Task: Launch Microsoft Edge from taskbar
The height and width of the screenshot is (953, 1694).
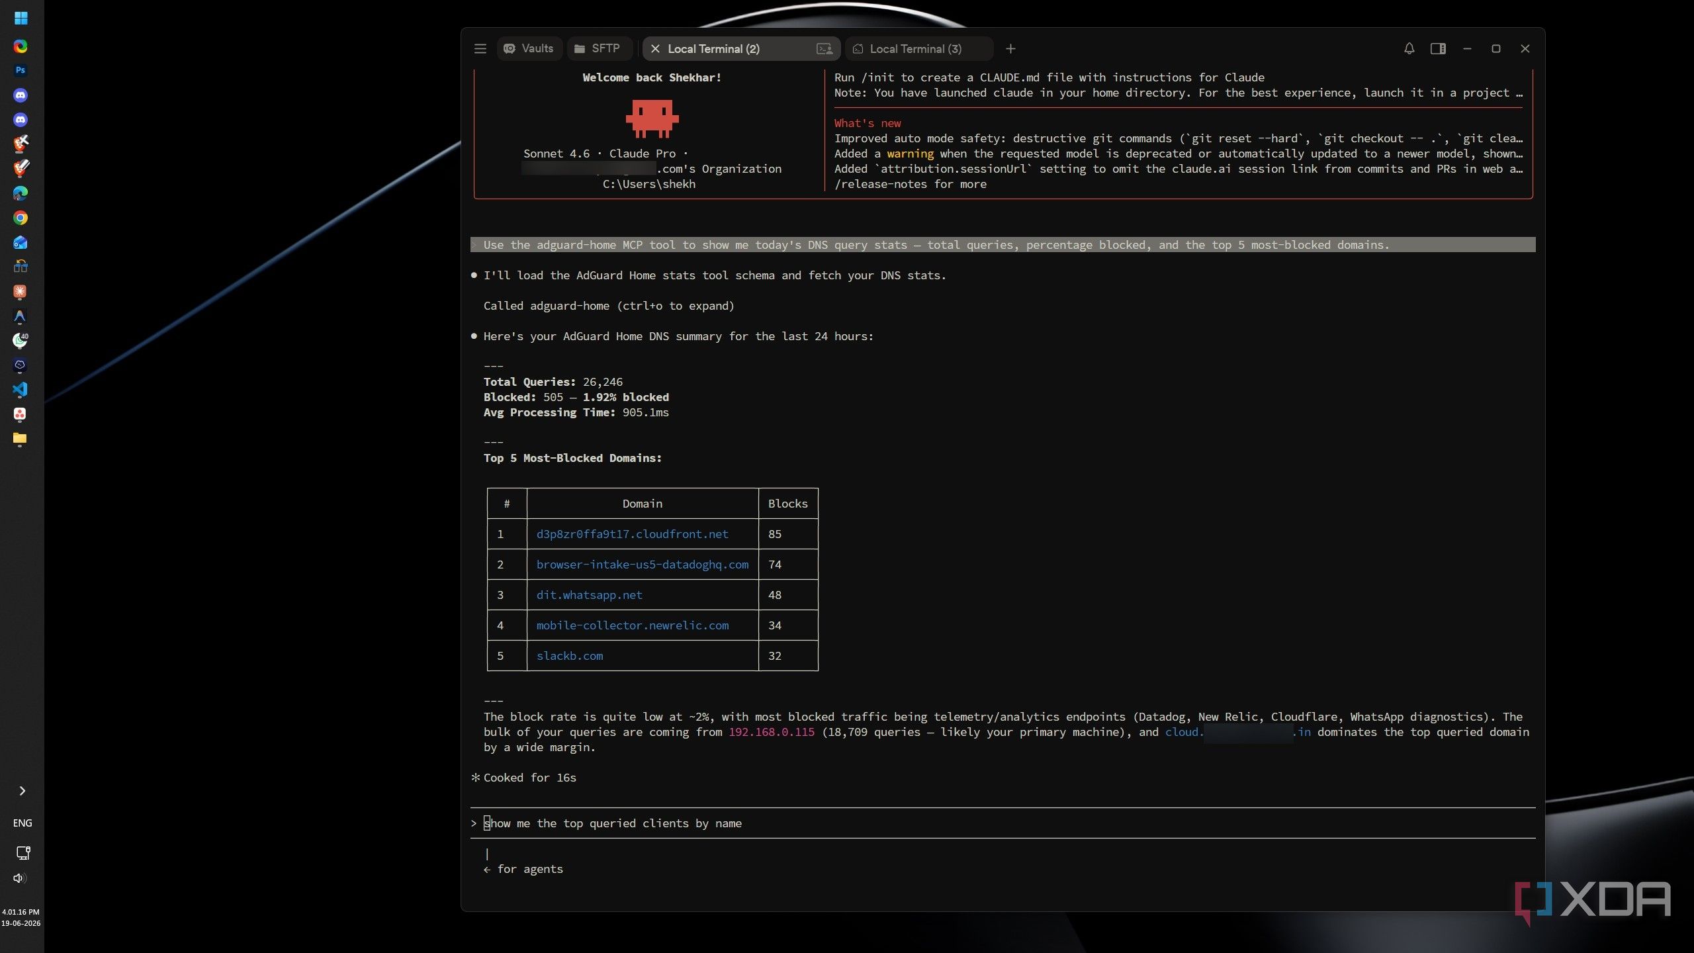Action: click(21, 193)
